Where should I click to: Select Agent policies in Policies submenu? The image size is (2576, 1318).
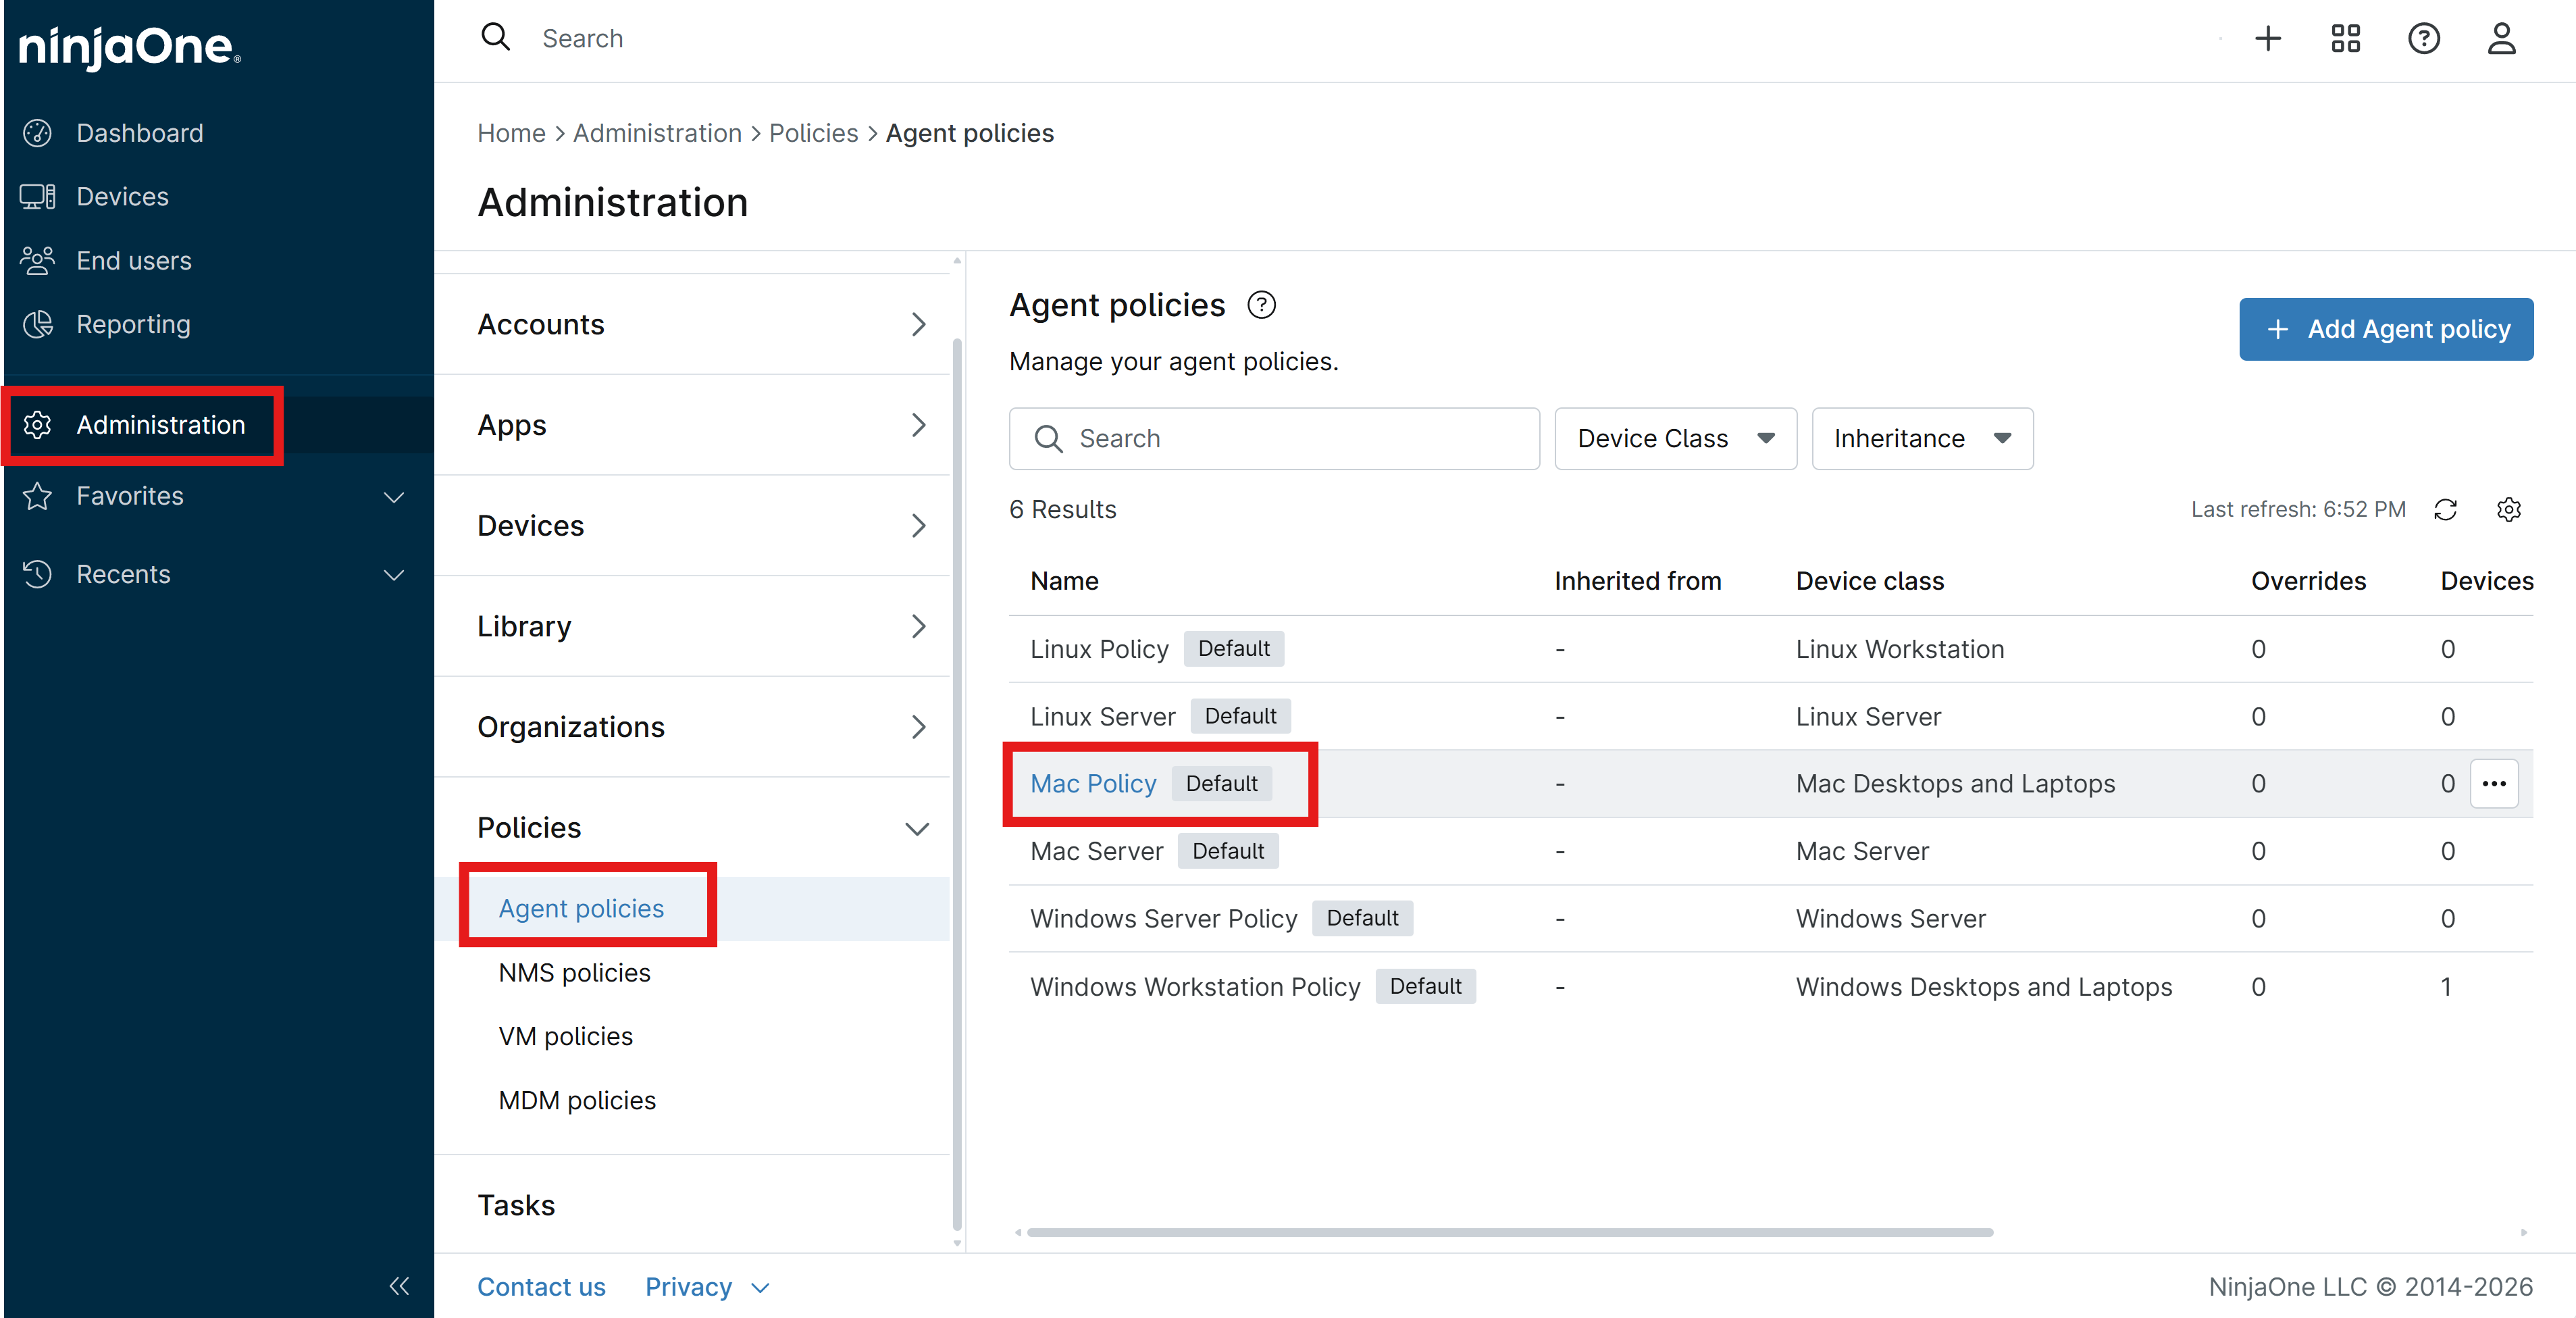[581, 909]
